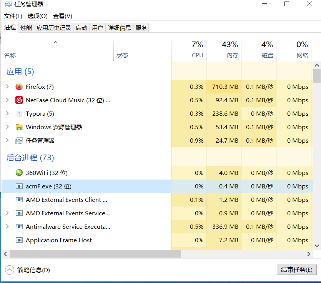Click 任务管理器 CPU value 0.9%
This screenshot has width=321, height=283.
click(x=196, y=141)
